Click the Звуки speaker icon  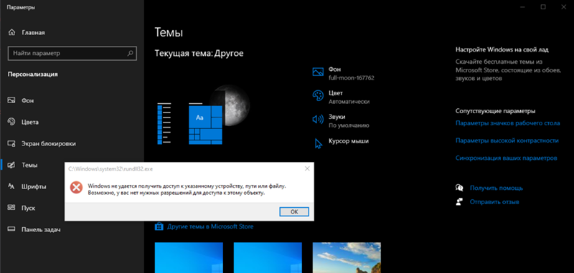point(318,119)
